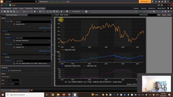Expand the All Series On Chart arrow

click(37, 71)
